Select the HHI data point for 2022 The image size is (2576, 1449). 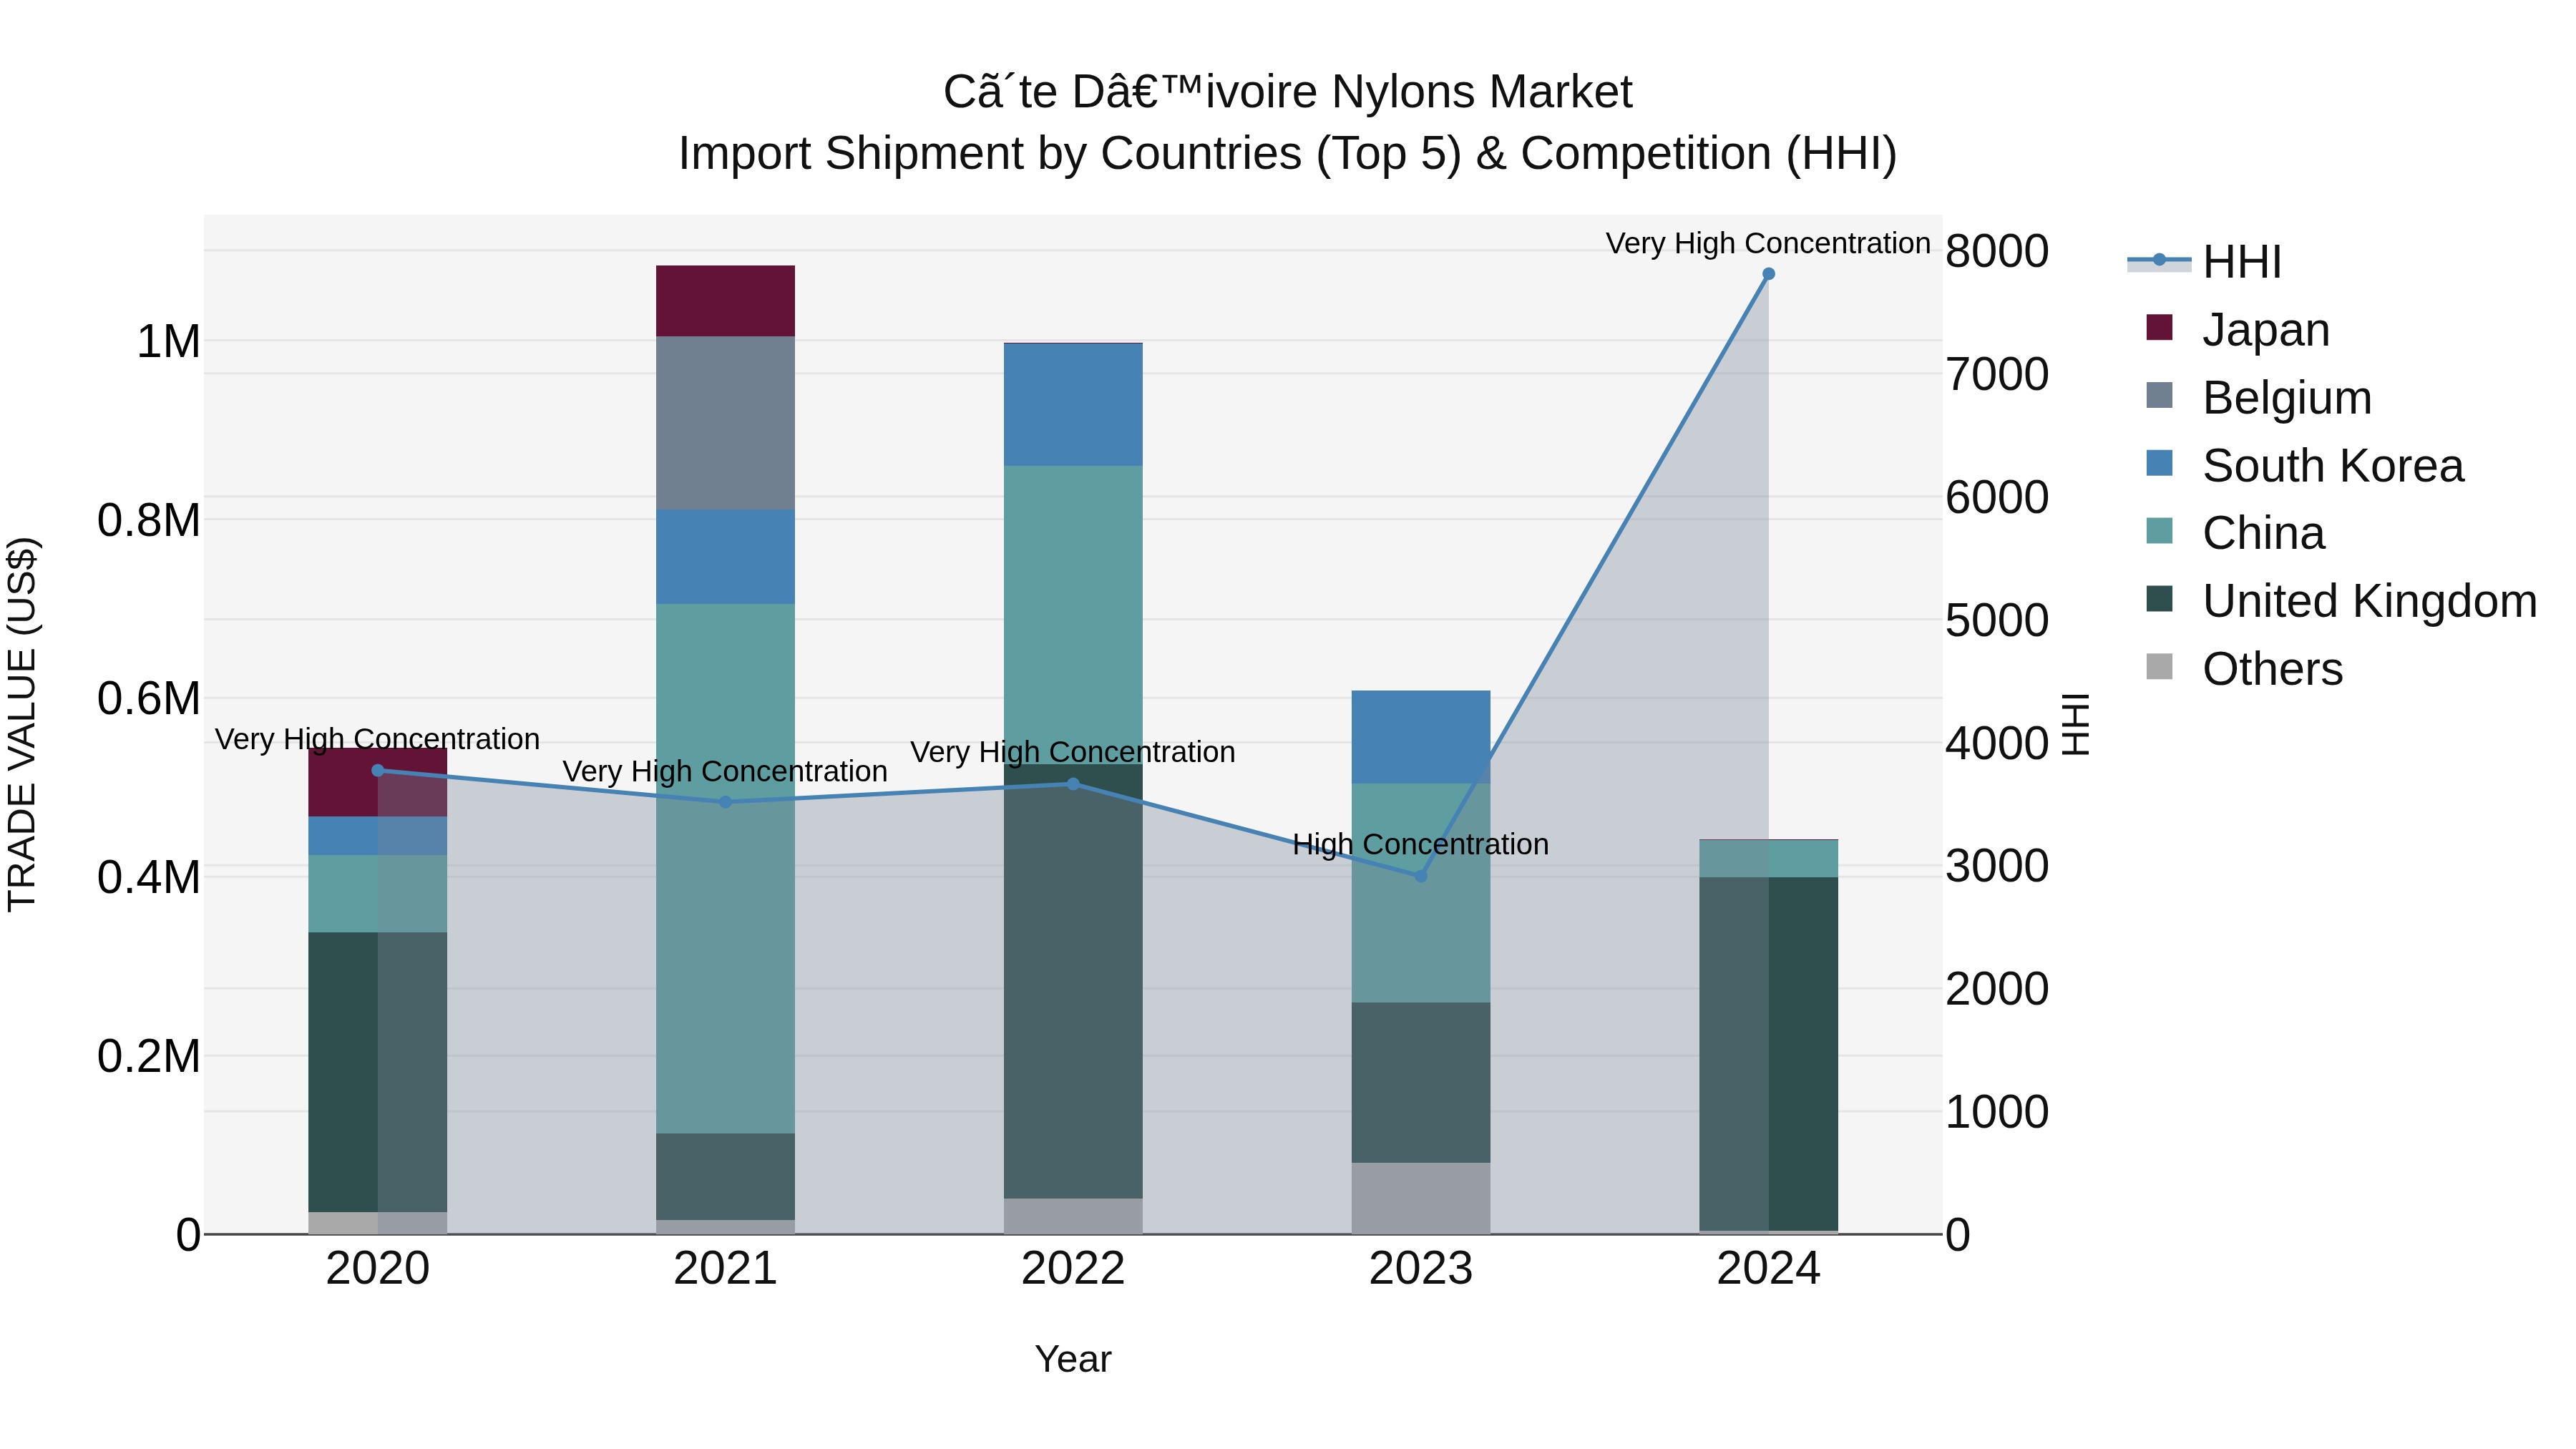1073,784
